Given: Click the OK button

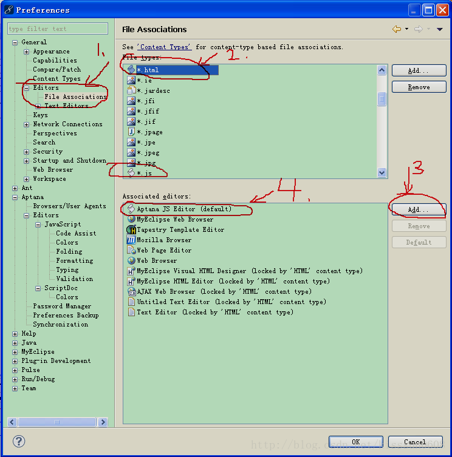Looking at the screenshot, I should click(x=355, y=442).
